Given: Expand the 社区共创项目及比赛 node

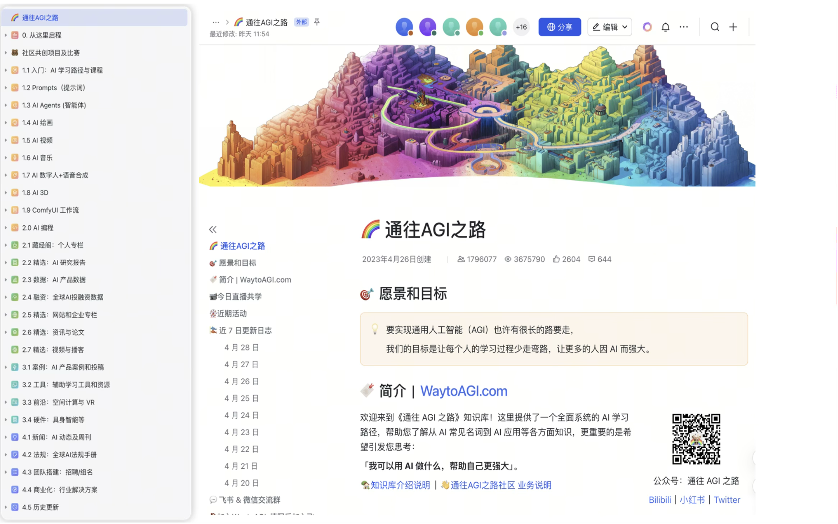Looking at the screenshot, I should tap(6, 53).
